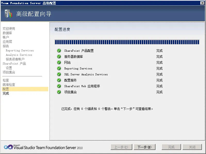206x154 pixels.
Task: Click the 完成 status for 配置服务
Action: (x=159, y=80)
